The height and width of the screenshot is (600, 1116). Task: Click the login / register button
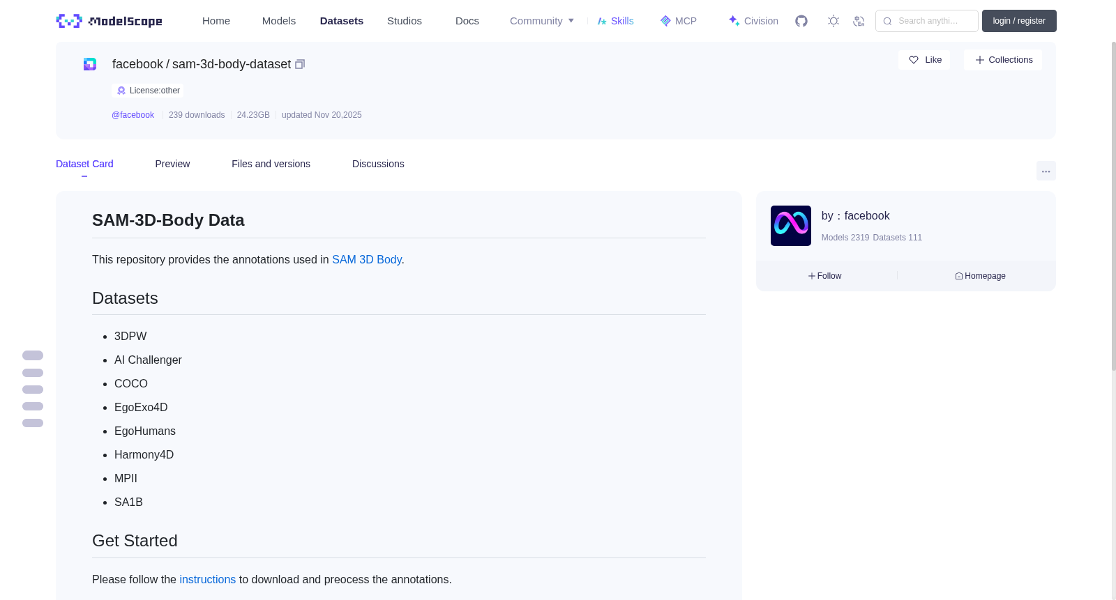tap(1019, 21)
